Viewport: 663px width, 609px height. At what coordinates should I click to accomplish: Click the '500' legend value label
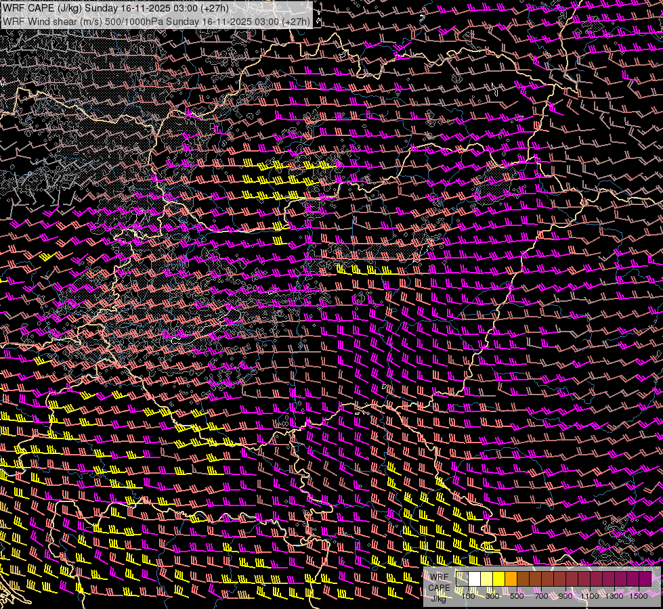point(517,596)
